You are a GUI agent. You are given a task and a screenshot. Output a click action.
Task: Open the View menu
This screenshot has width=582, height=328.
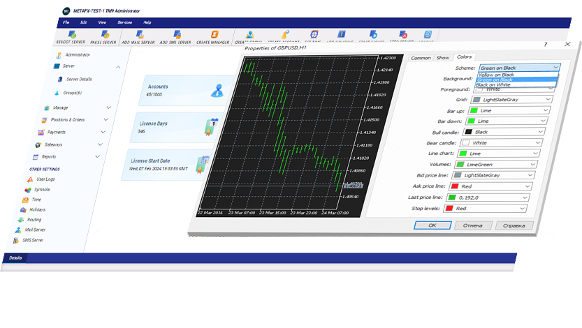click(x=102, y=22)
